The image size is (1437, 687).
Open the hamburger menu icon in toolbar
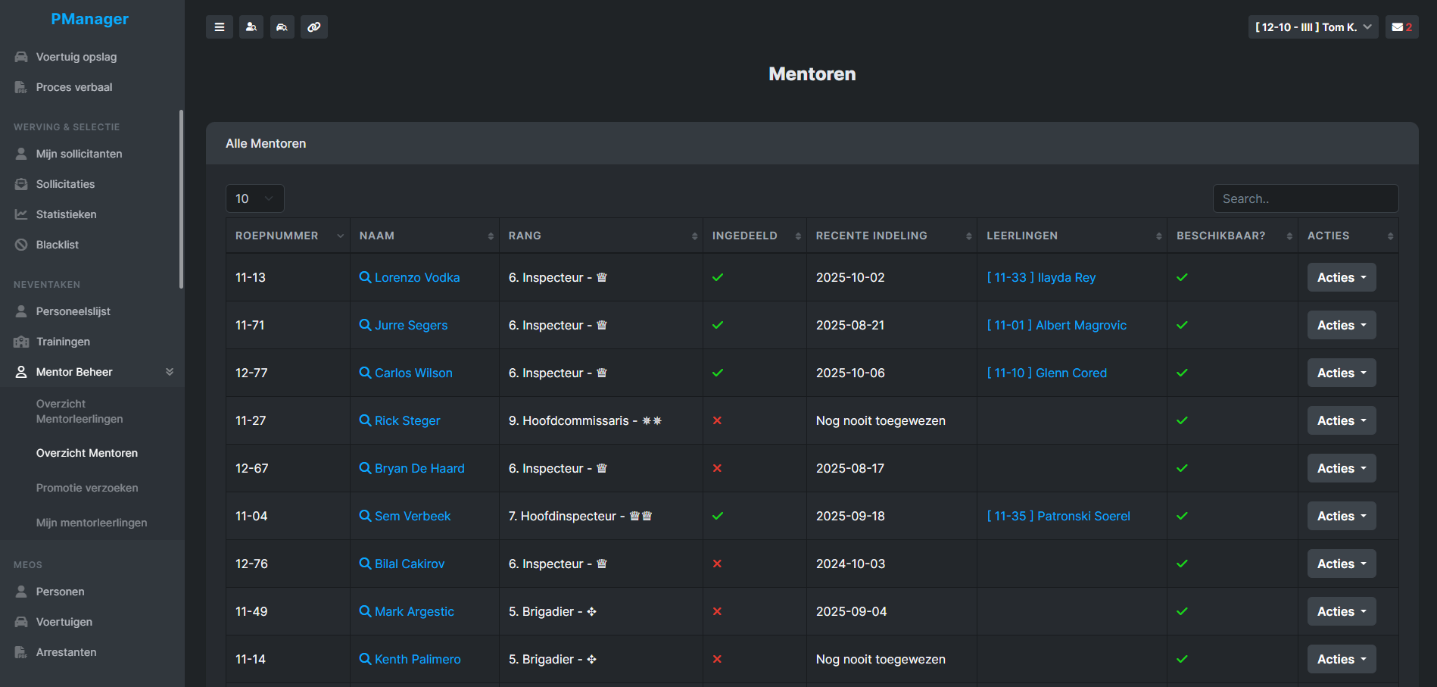220,27
